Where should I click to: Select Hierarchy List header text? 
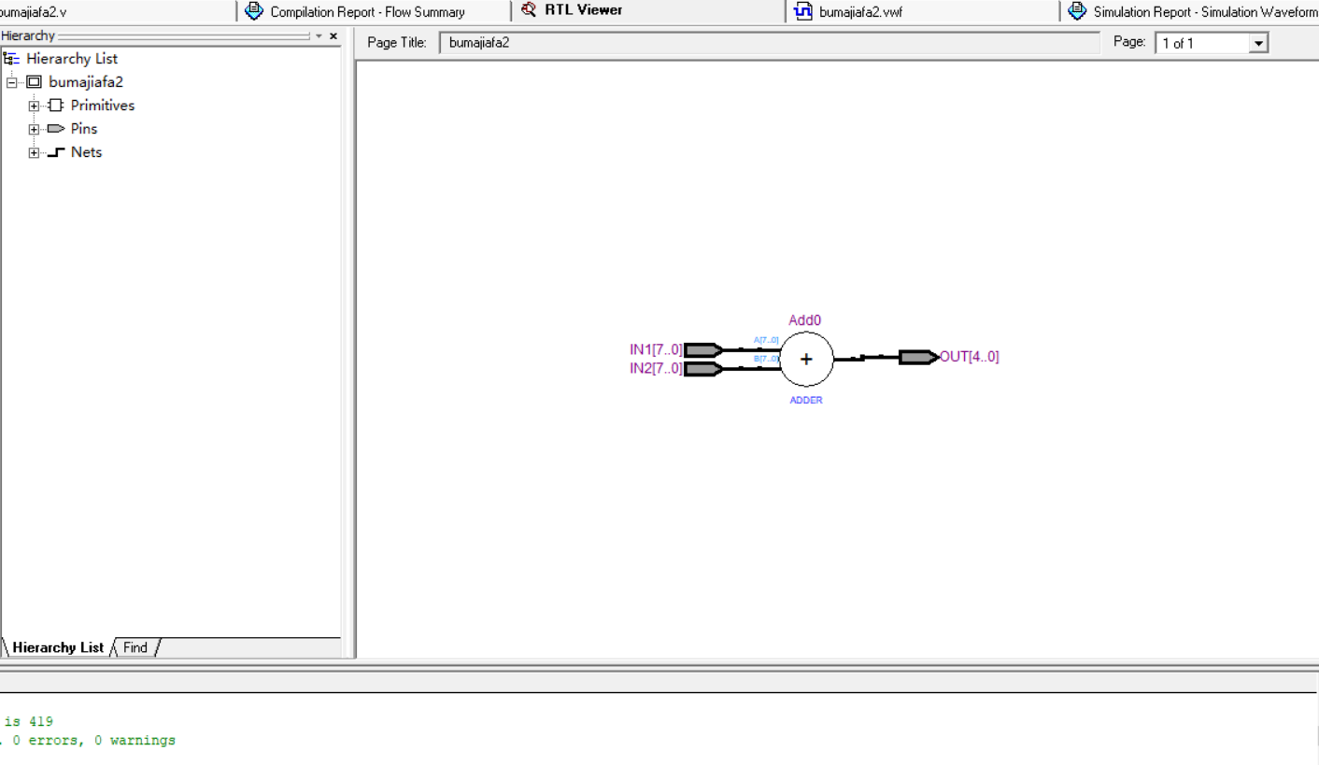(72, 59)
